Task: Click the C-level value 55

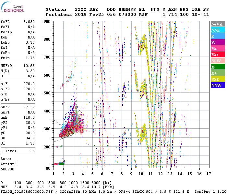Action: pyautogui.click(x=32, y=151)
